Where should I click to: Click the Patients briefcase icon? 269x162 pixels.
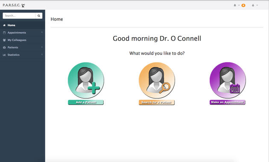tap(4, 47)
